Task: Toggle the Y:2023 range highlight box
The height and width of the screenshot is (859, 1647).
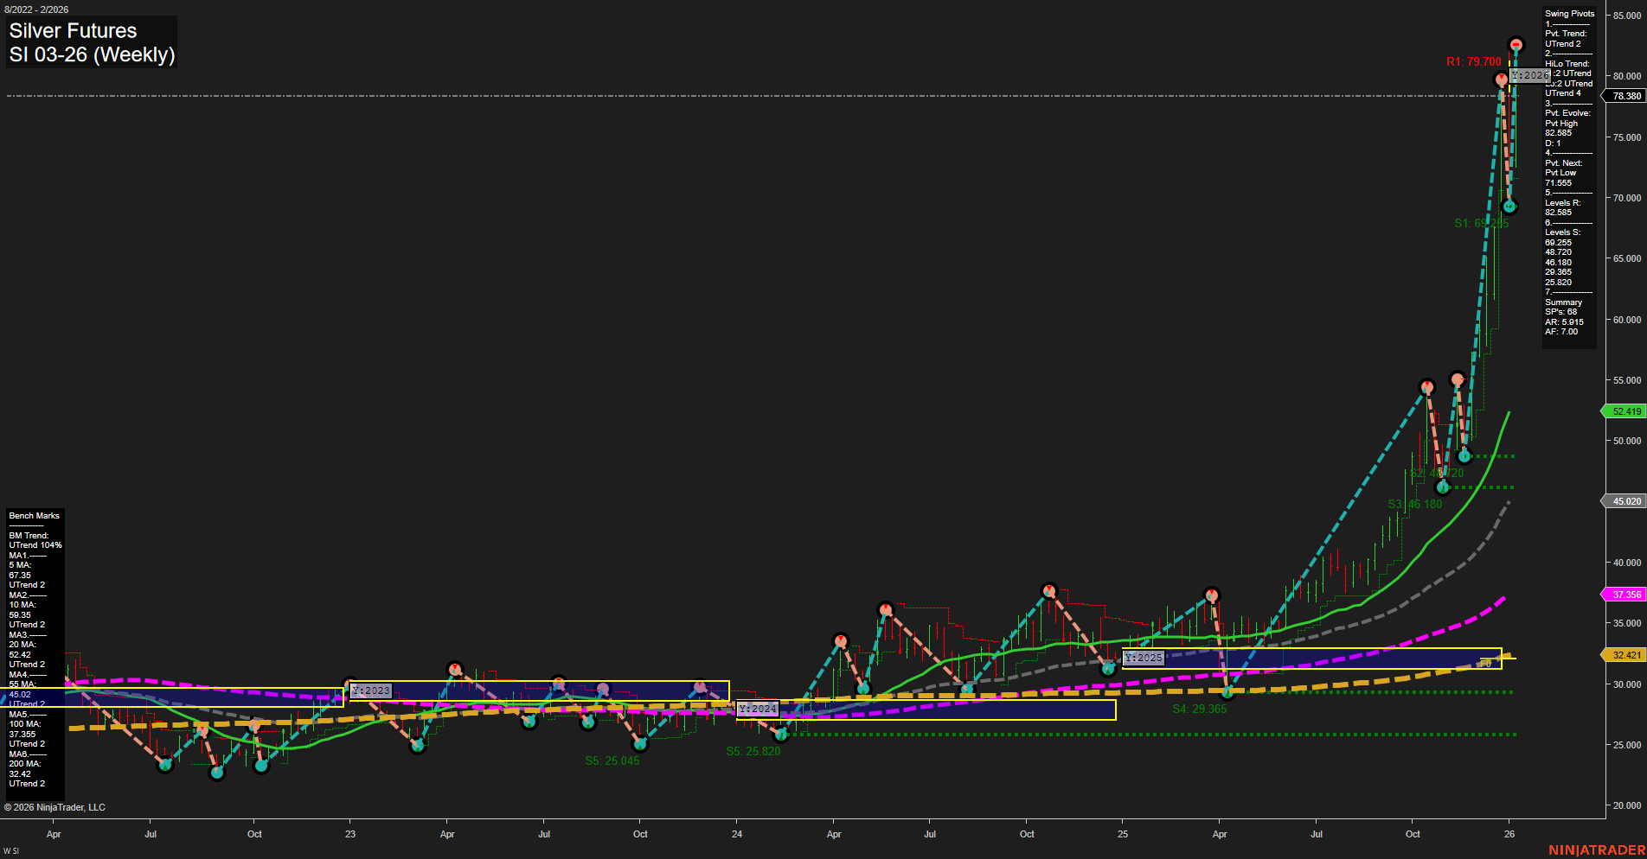Action: pyautogui.click(x=370, y=690)
